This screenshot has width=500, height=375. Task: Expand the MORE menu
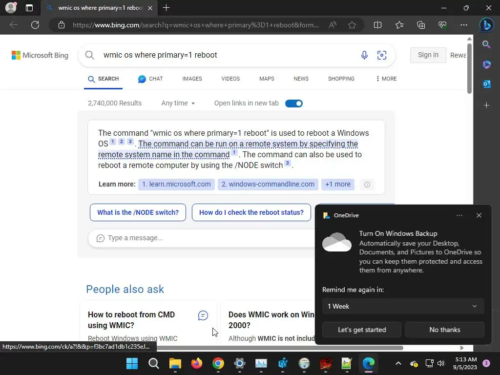pyautogui.click(x=386, y=79)
